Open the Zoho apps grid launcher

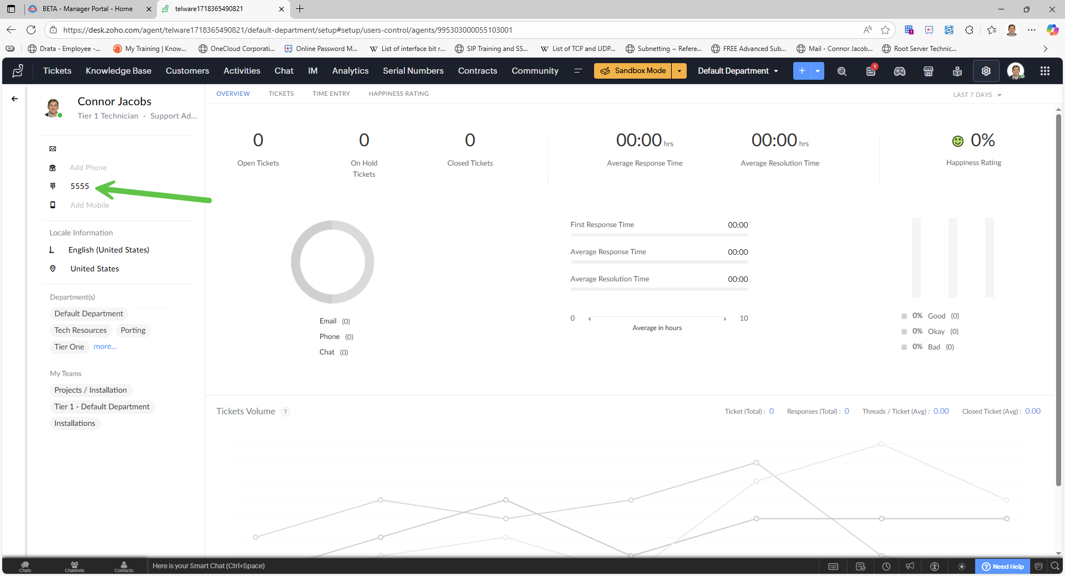(x=1044, y=71)
